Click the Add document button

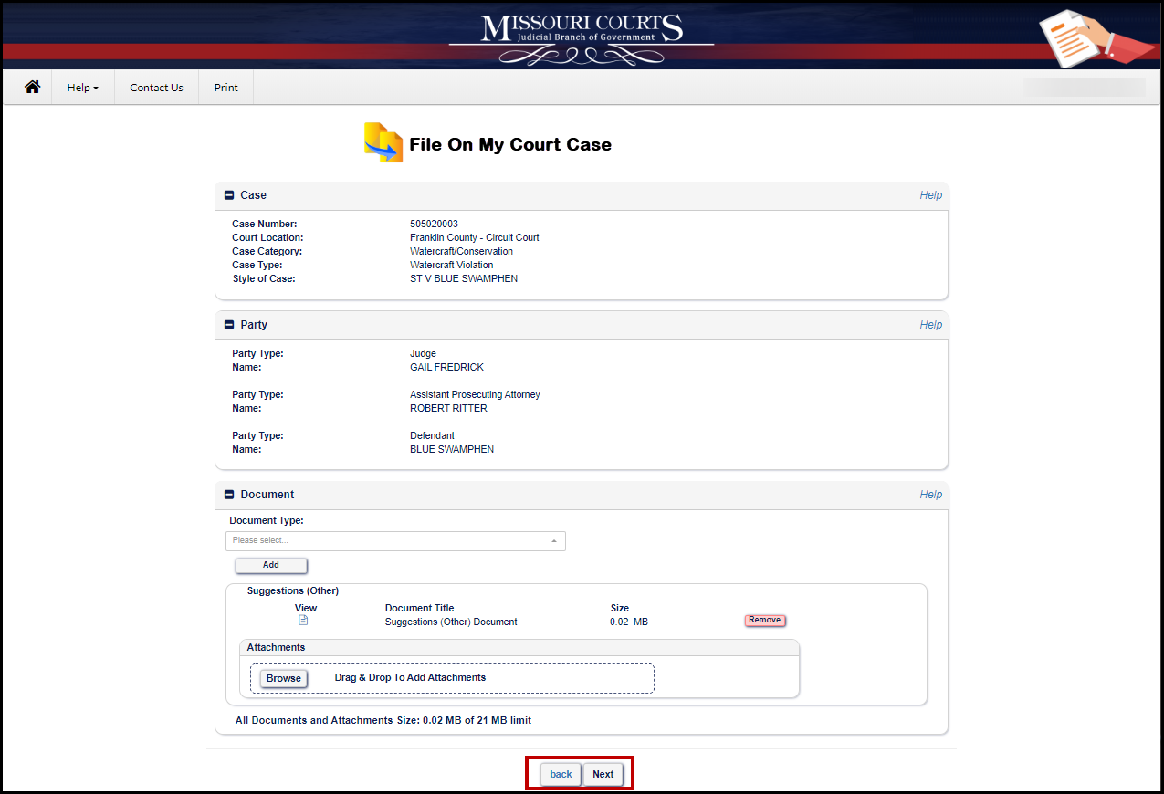tap(271, 565)
